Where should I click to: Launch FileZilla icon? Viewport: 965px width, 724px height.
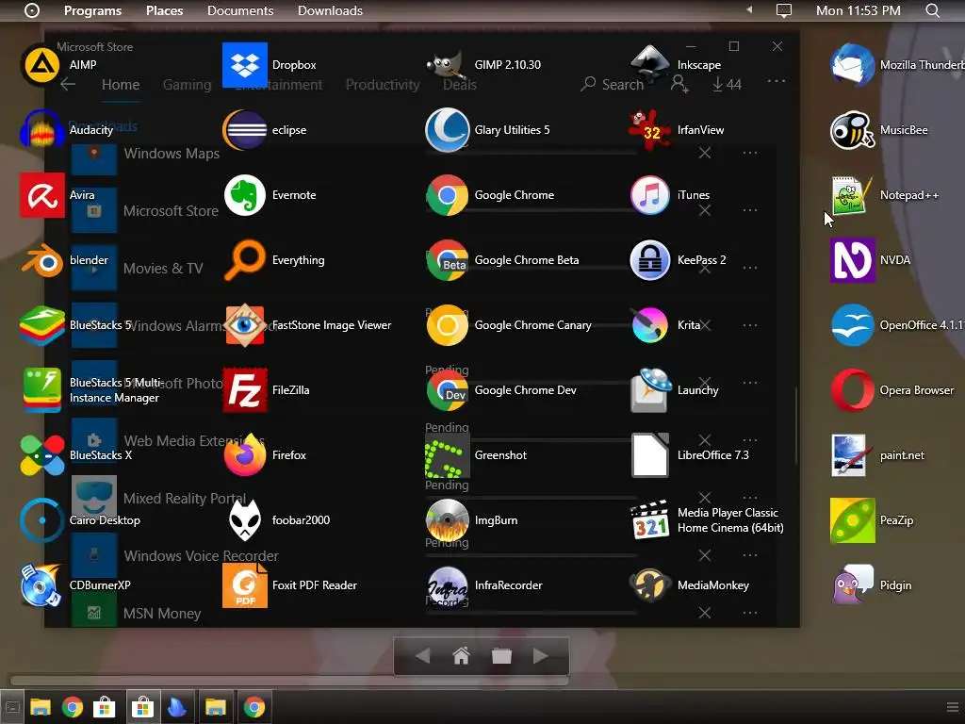244,390
